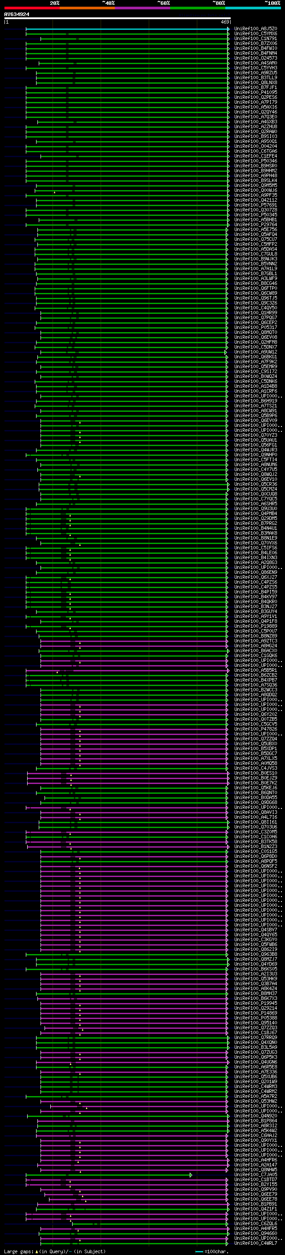Click the green ~80% identity legend bar
Image resolution: width=285 pixels, height=1255 pixels.
pos(198,8)
